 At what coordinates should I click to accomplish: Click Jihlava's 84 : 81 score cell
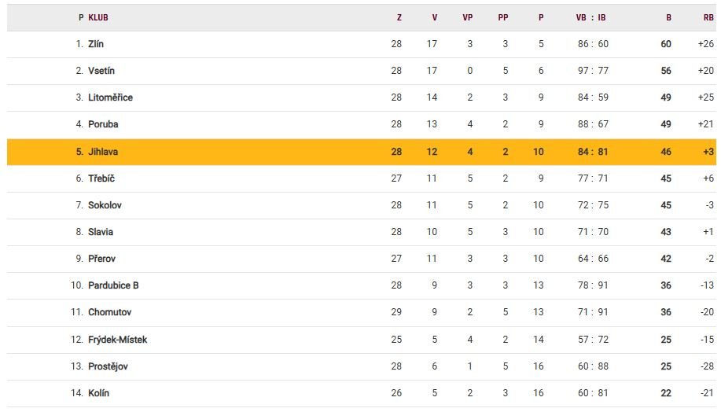[593, 152]
